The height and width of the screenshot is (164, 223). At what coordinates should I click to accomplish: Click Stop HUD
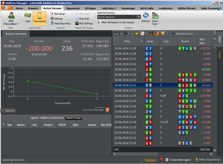(x=82, y=19)
